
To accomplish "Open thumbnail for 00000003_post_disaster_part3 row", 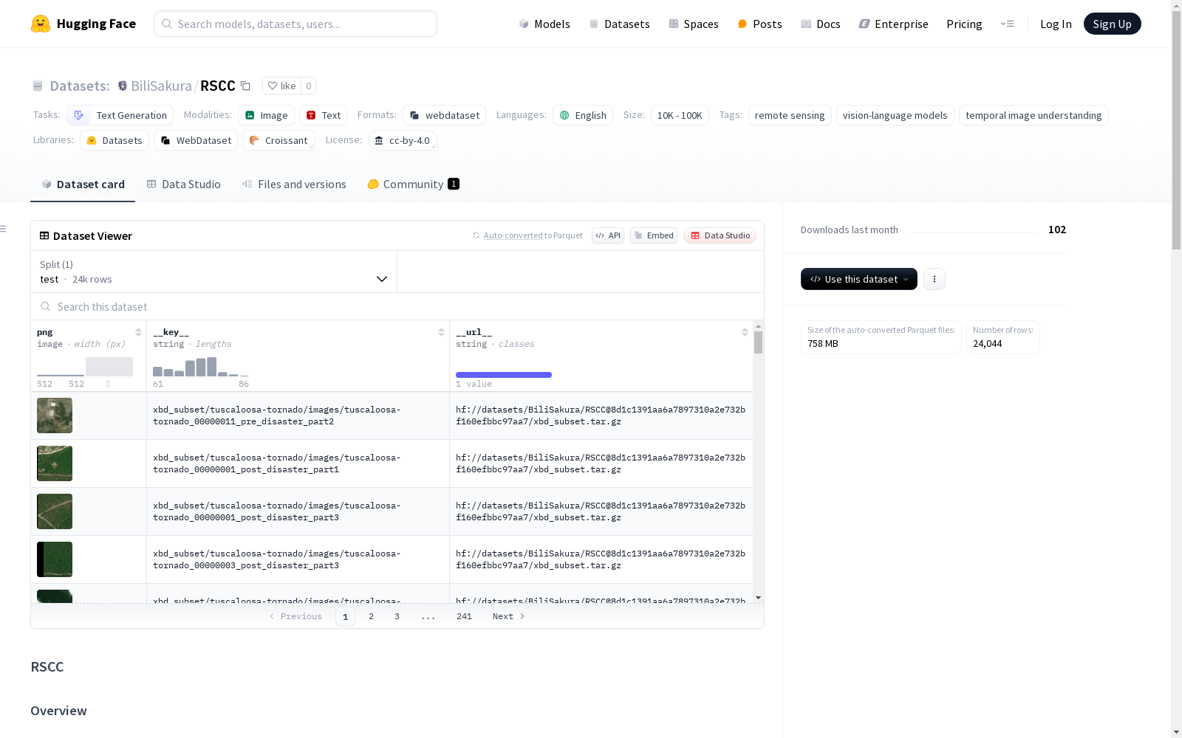I will (55, 559).
